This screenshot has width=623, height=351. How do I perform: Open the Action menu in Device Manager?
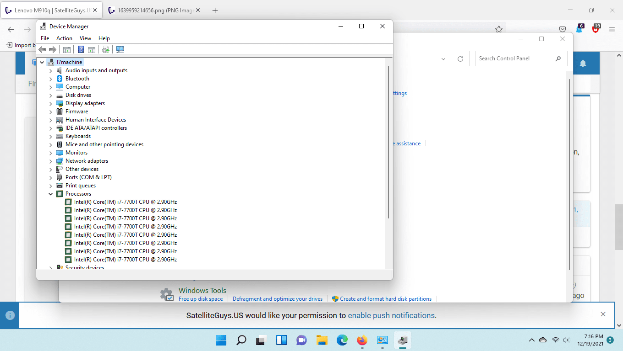coord(64,38)
